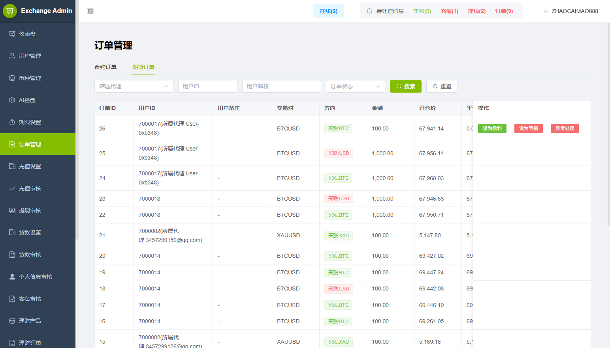Click 异常处理 for order 26
Screen dimensions: 610x348
click(565, 128)
